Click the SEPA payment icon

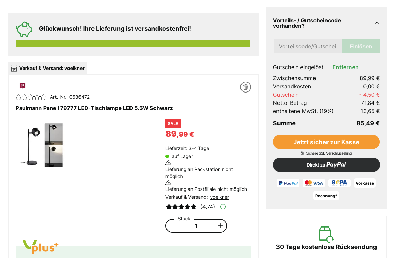pos(339,183)
